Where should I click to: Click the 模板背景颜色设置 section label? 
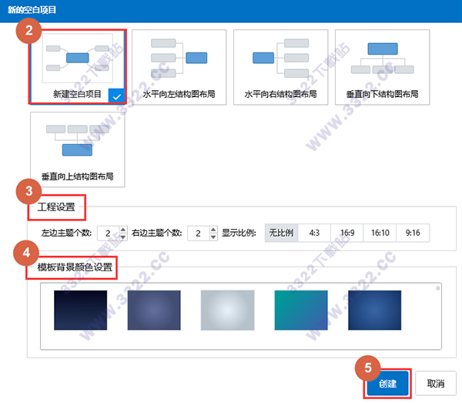pos(75,267)
